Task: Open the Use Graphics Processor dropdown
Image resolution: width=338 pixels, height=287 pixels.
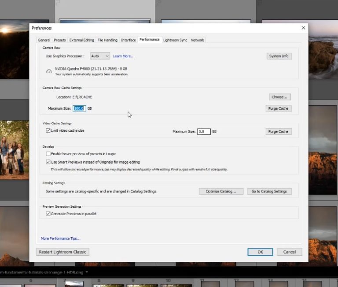Action: coord(100,56)
